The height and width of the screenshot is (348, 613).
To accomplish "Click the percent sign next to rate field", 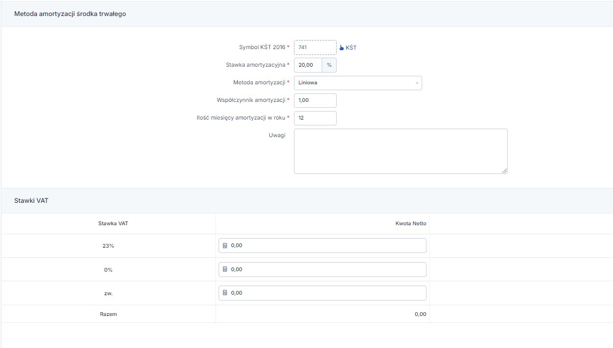I will click(329, 65).
